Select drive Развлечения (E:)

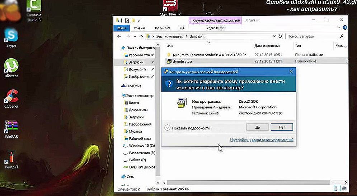pyautogui.click(x=139, y=153)
